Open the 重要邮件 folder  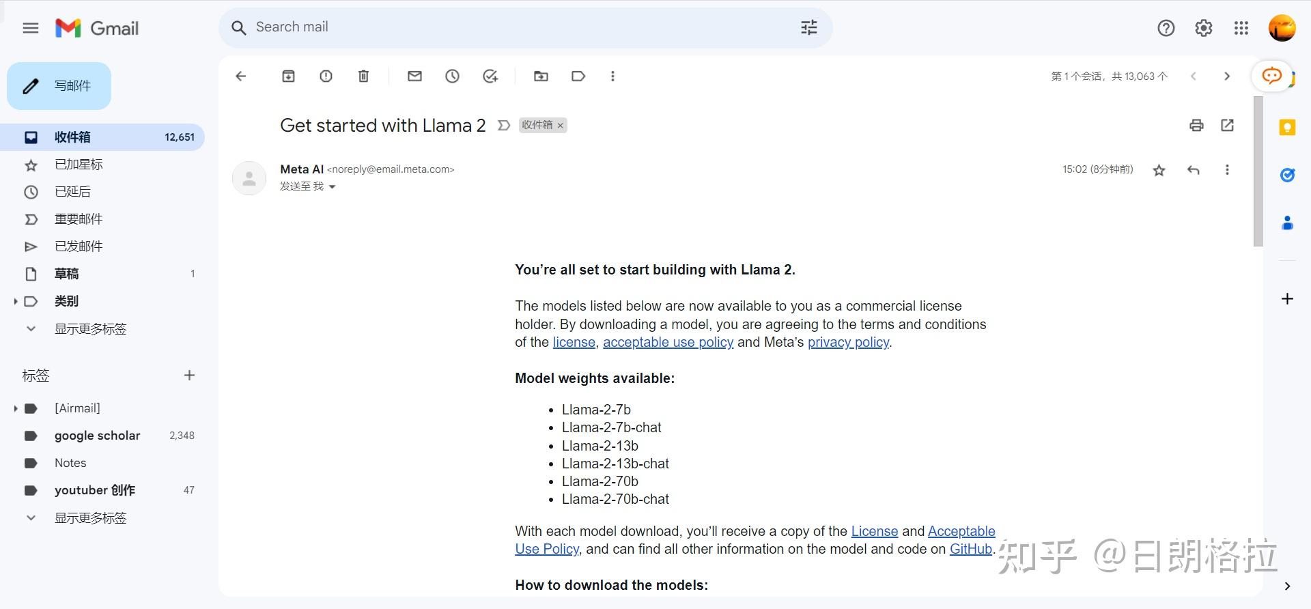click(x=102, y=219)
